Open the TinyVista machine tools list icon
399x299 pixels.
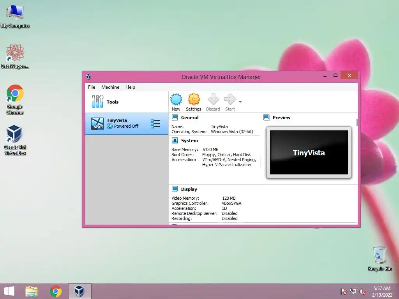155,123
